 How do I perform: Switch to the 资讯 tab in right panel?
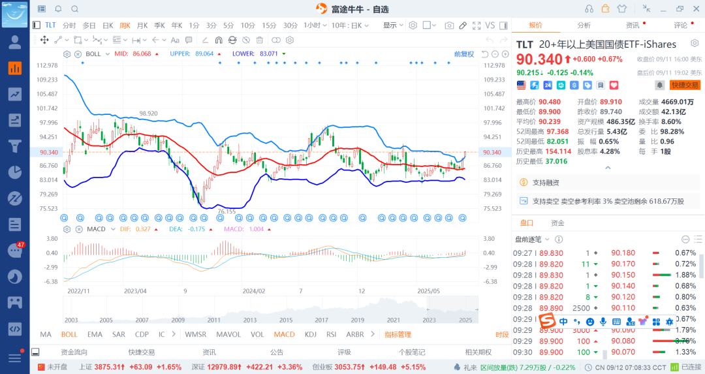pyautogui.click(x=633, y=25)
